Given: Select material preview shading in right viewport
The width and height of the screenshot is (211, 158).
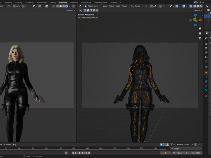Looking at the screenshot, I should click(200, 6).
